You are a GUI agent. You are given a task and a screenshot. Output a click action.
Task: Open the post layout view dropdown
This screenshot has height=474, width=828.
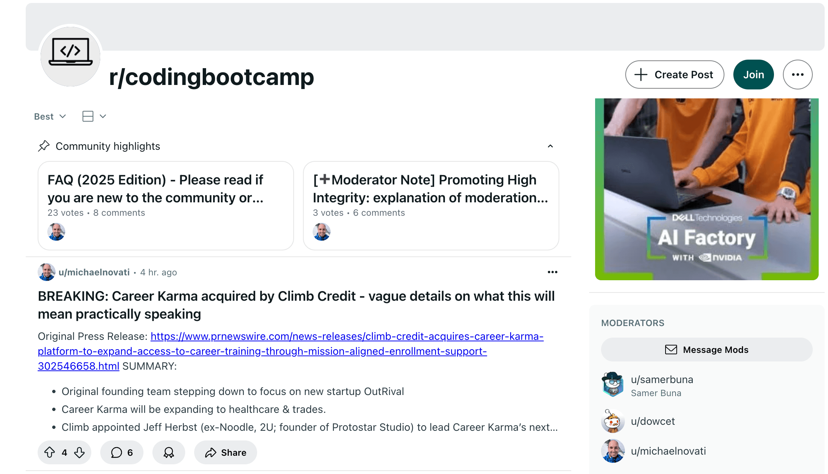pyautogui.click(x=93, y=116)
